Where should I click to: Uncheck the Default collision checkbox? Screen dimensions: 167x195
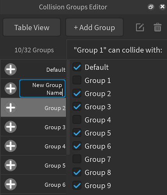(x=77, y=67)
